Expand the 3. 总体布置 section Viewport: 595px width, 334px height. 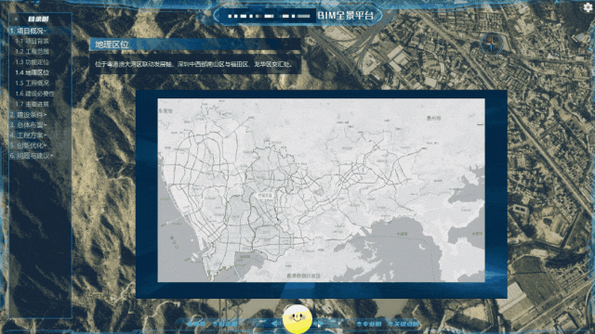coord(28,124)
